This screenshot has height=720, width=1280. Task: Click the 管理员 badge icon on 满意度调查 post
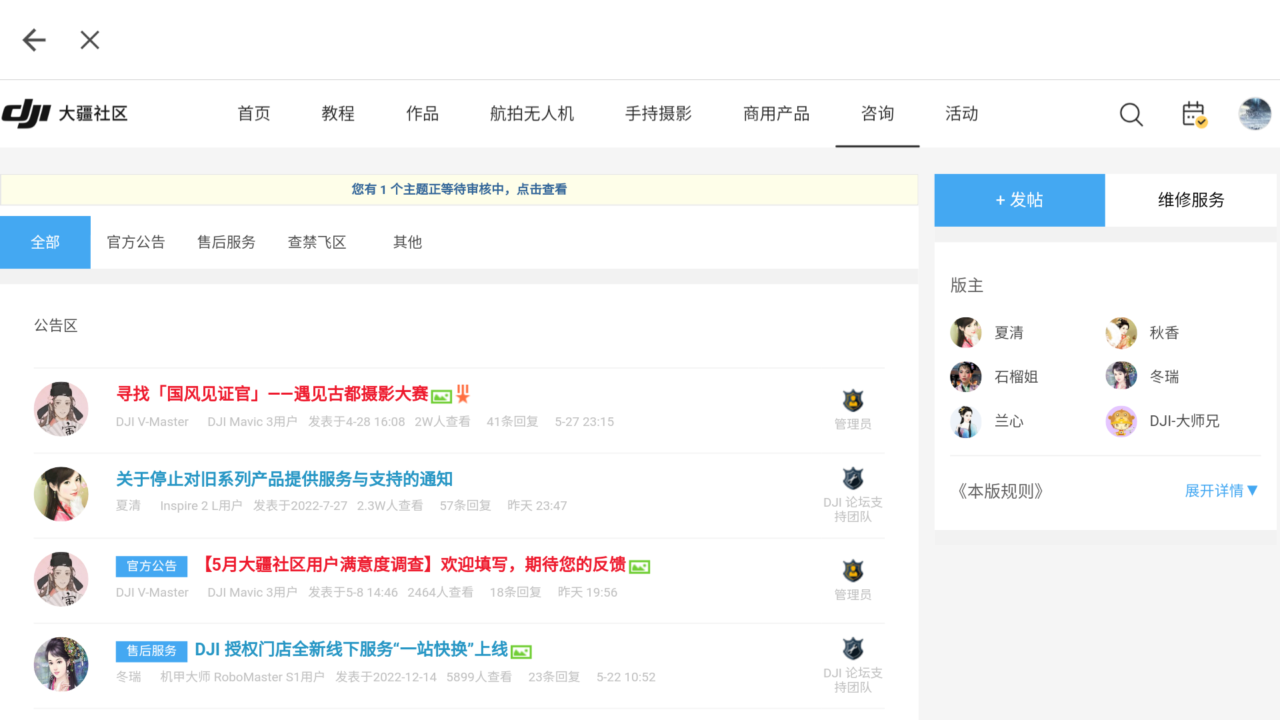853,571
